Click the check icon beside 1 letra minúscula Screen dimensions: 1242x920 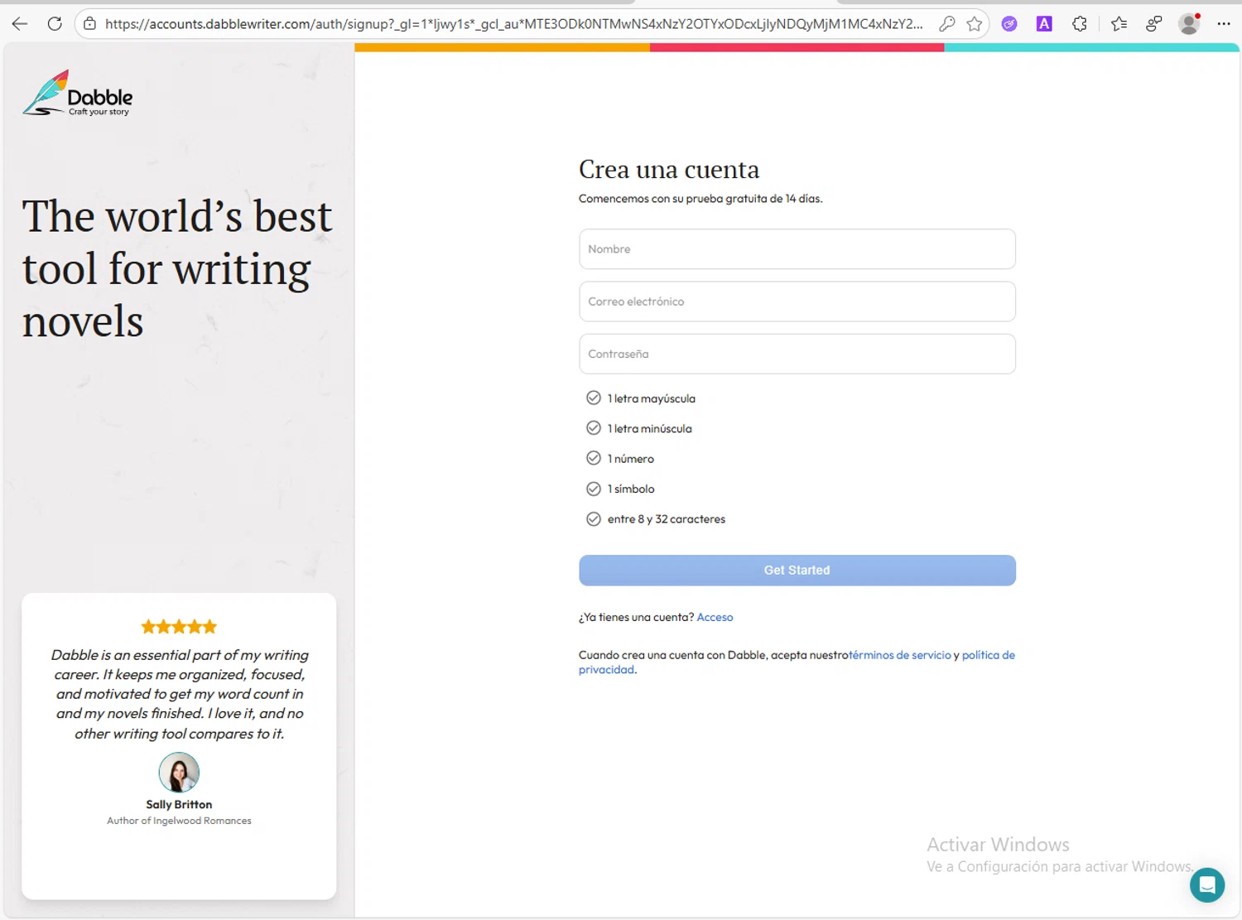point(594,428)
